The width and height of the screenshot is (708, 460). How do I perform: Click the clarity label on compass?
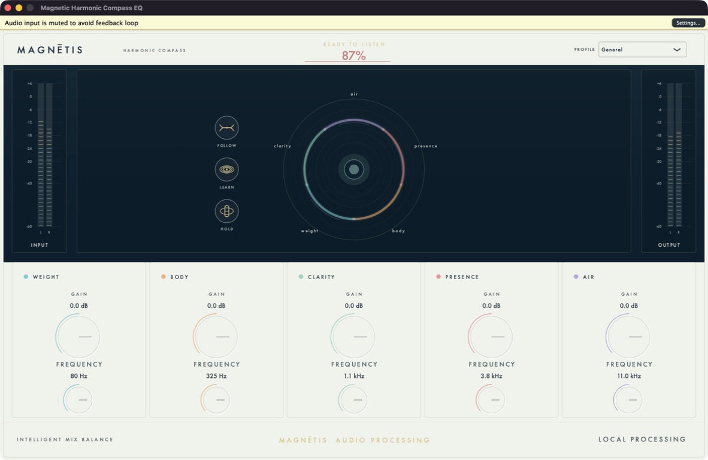click(282, 146)
